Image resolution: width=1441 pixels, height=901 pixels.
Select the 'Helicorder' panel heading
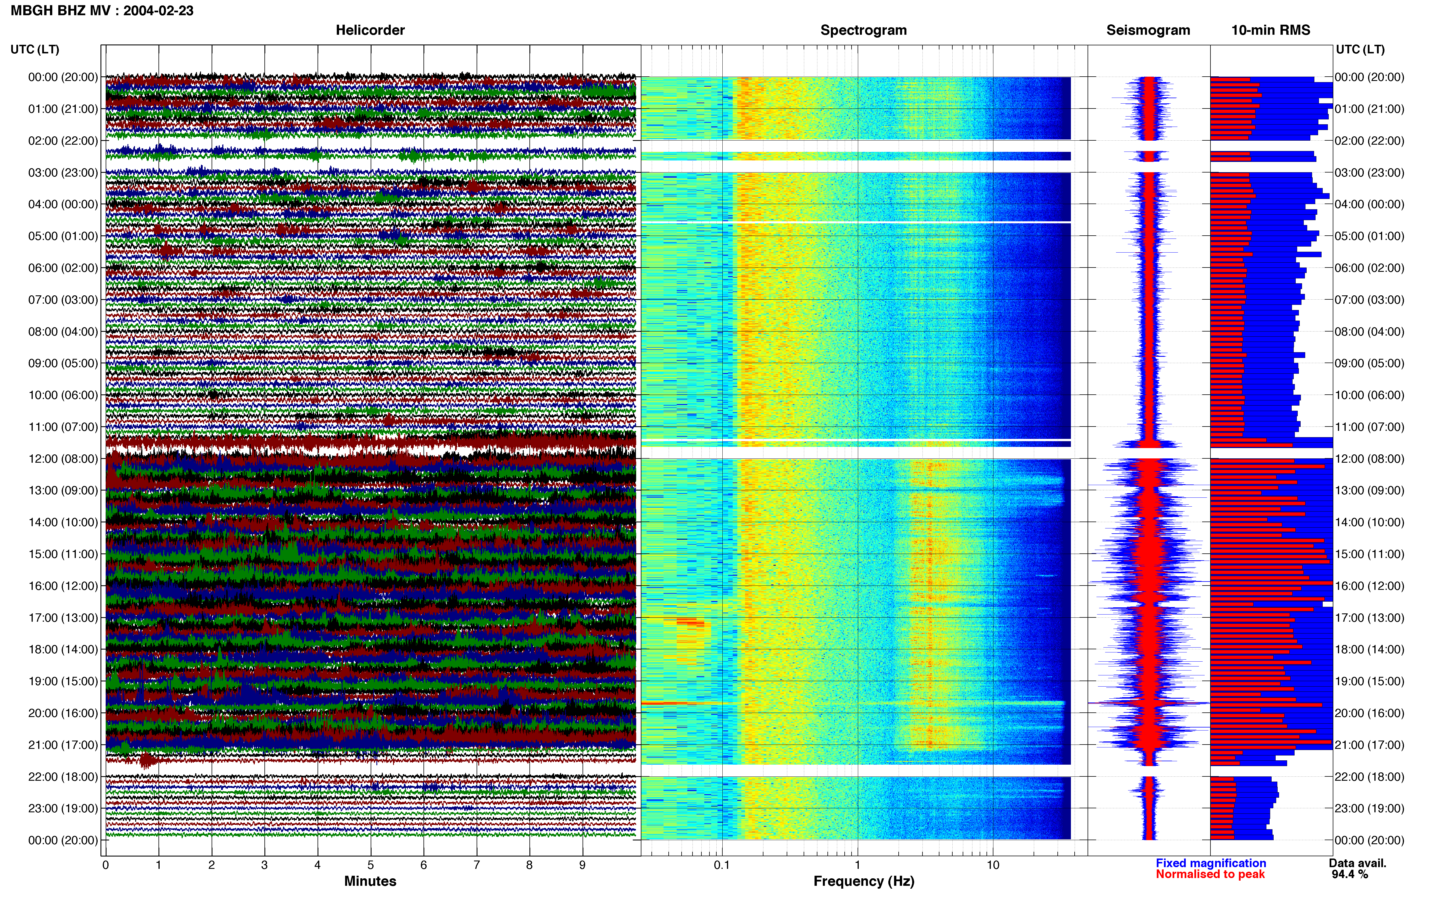coord(370,30)
